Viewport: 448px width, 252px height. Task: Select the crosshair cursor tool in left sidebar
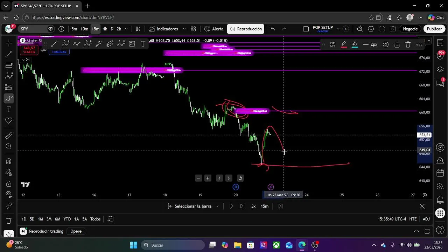click(x=9, y=43)
